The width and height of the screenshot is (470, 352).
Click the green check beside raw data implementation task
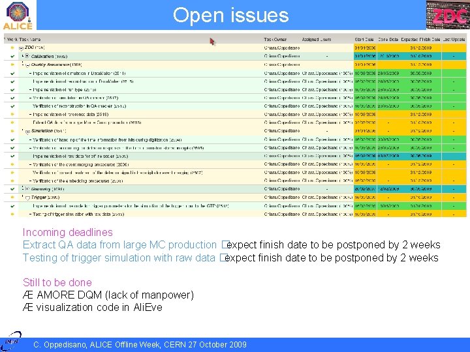click(x=12, y=156)
